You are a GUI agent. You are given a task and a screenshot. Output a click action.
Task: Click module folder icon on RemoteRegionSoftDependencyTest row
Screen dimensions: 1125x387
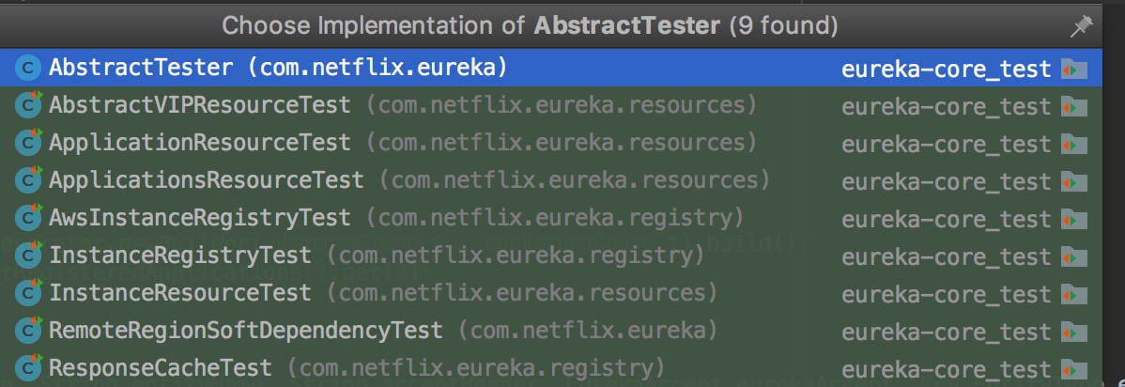(1073, 333)
